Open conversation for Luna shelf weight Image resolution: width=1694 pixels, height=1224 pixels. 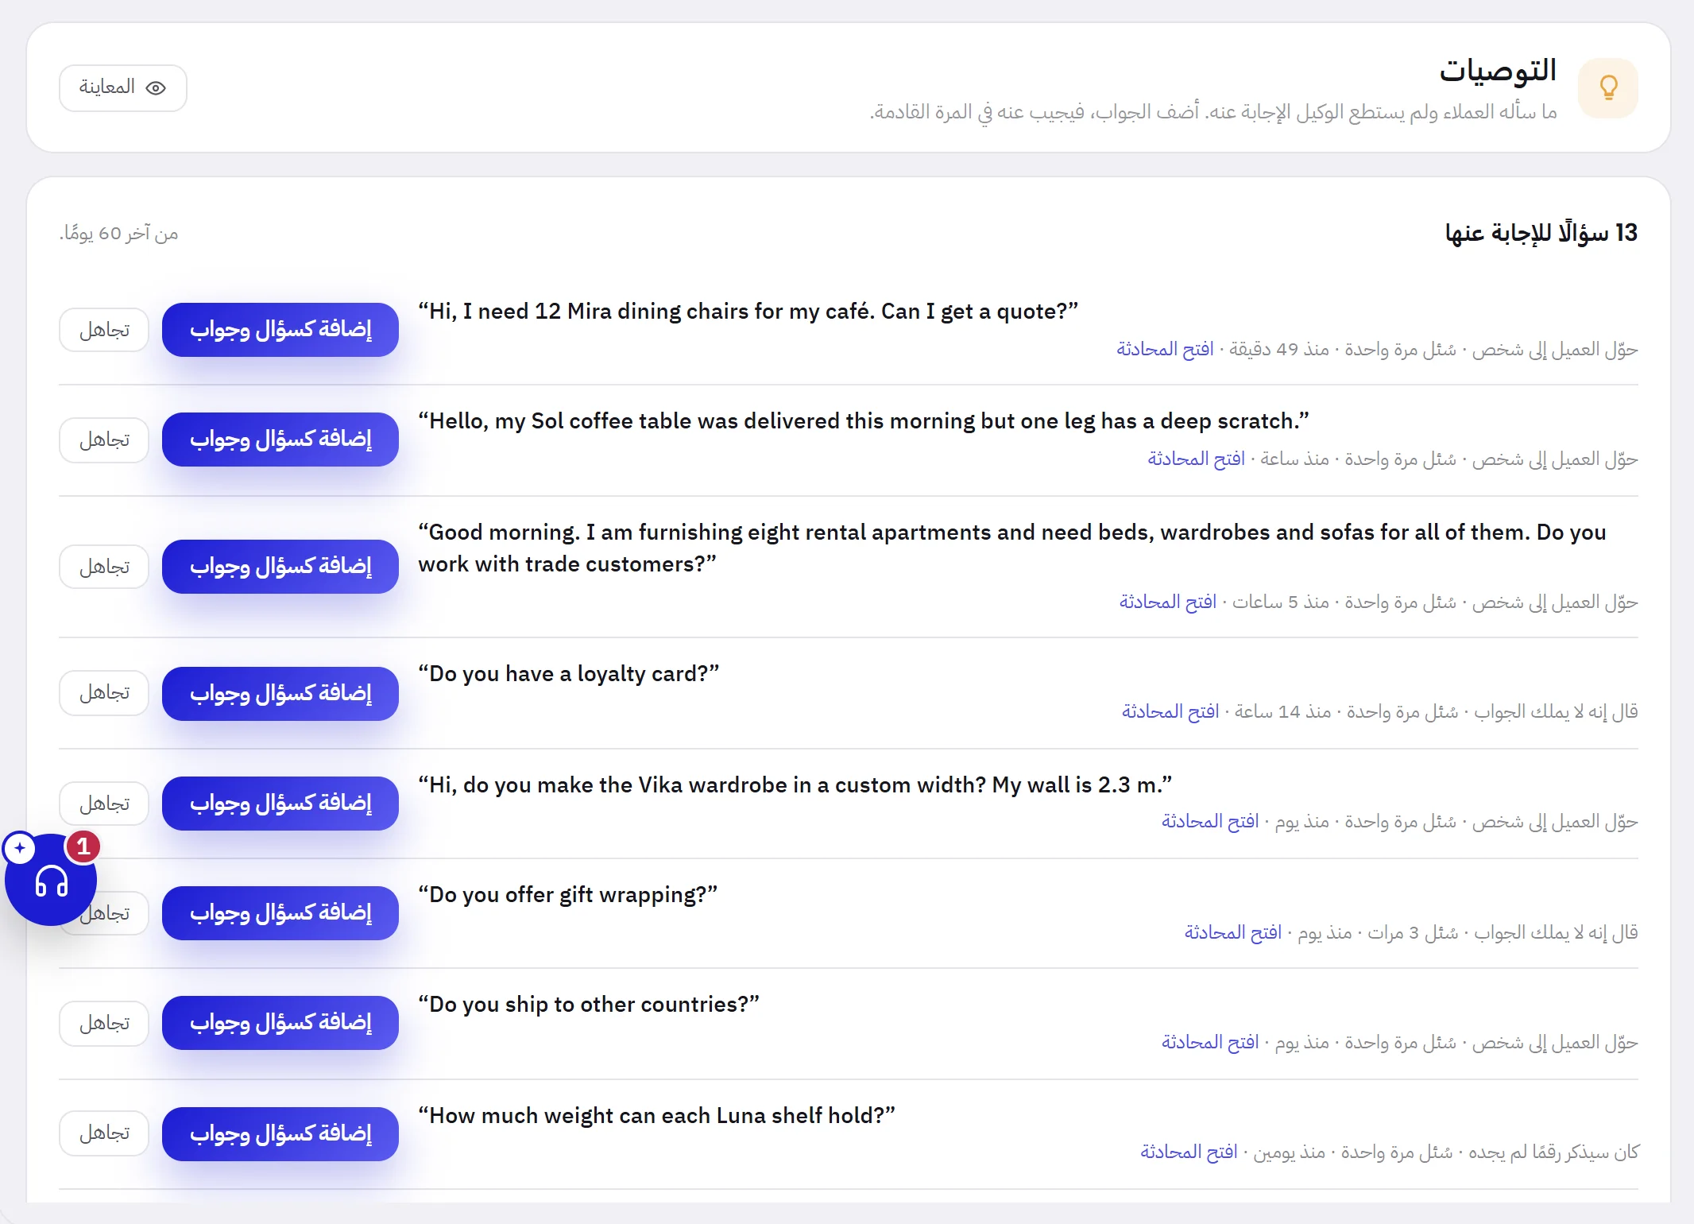[1189, 1152]
